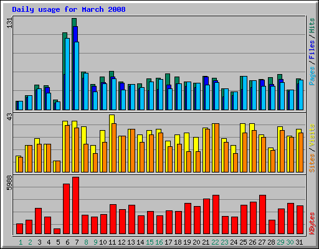Select the day 3 label on the x-axis
Screen dimensions: 319x249
point(39,242)
